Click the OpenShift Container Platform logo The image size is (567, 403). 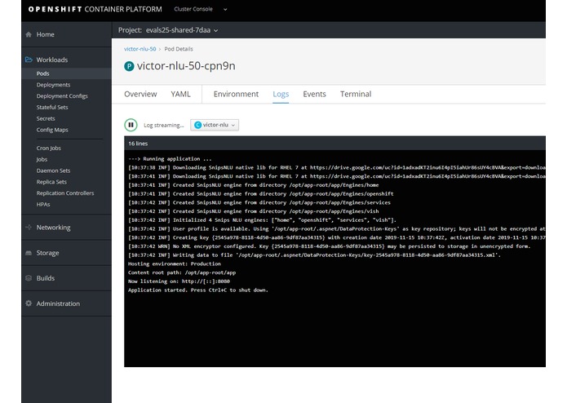(x=95, y=9)
